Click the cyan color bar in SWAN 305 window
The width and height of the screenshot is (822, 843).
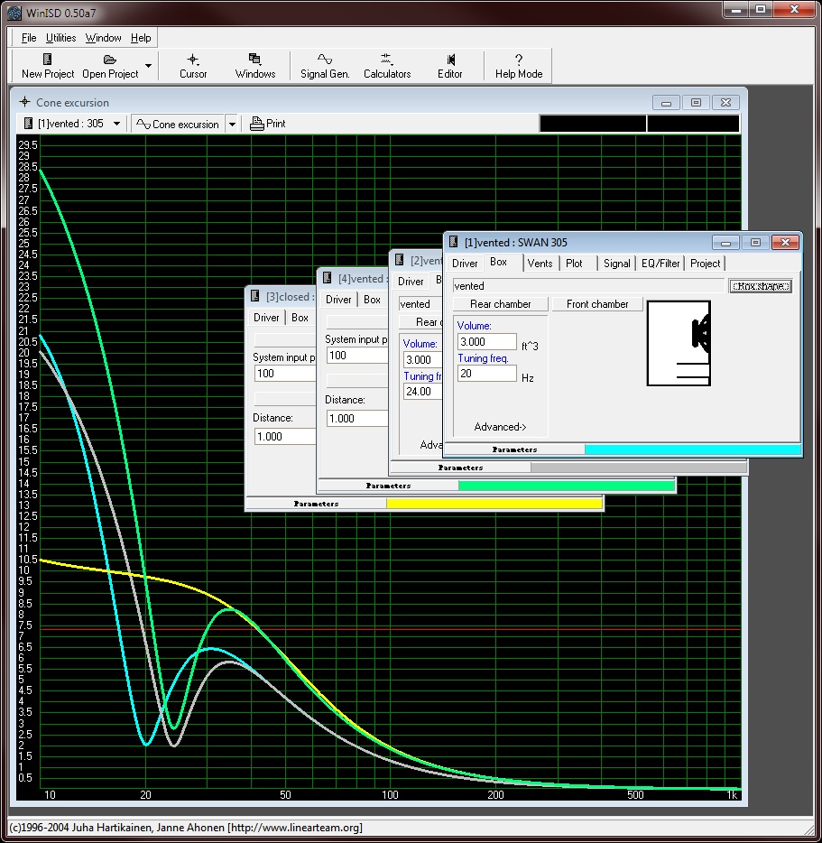[x=692, y=449]
